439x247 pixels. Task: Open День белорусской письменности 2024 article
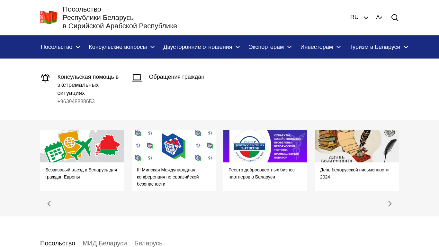[x=354, y=173]
